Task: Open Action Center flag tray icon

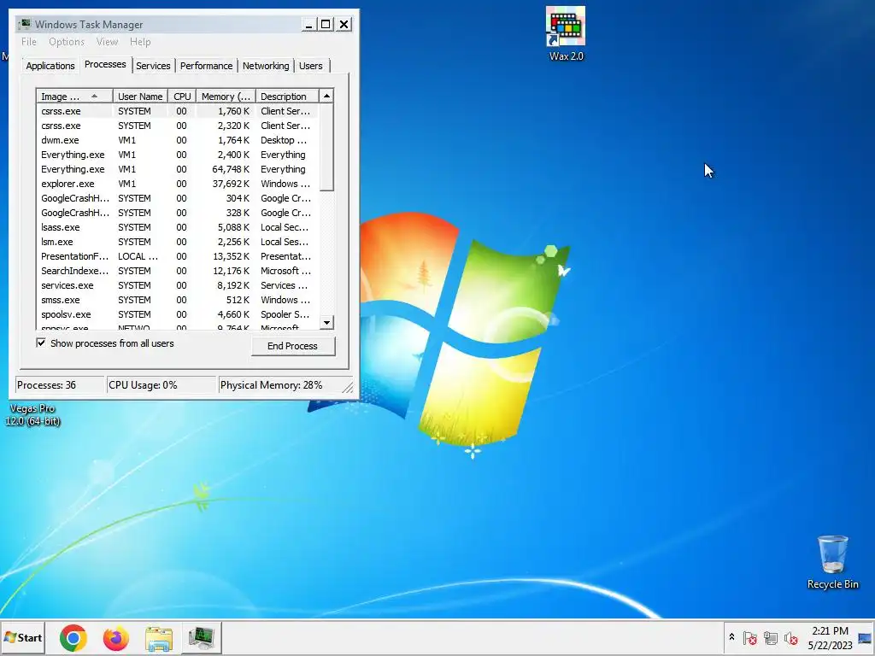Action: pyautogui.click(x=750, y=637)
